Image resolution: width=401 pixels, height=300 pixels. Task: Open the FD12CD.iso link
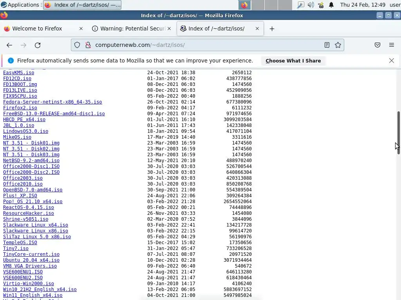pyautogui.click(x=17, y=79)
